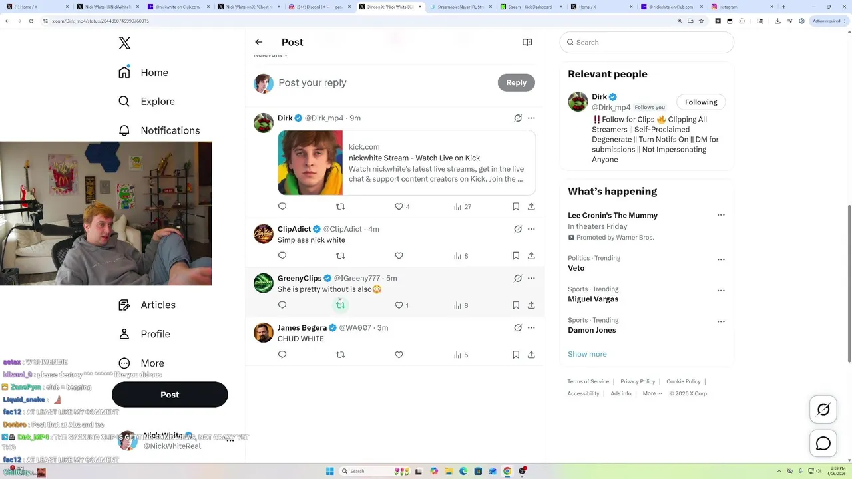852x479 pixels.
Task: Like the ClipAdict reply
Action: (x=399, y=255)
